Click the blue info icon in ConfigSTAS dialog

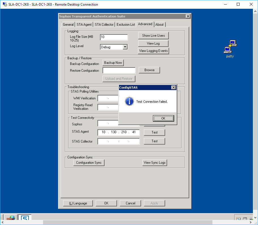coord(129,101)
